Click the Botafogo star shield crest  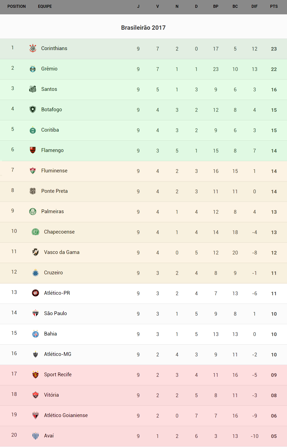tap(33, 109)
